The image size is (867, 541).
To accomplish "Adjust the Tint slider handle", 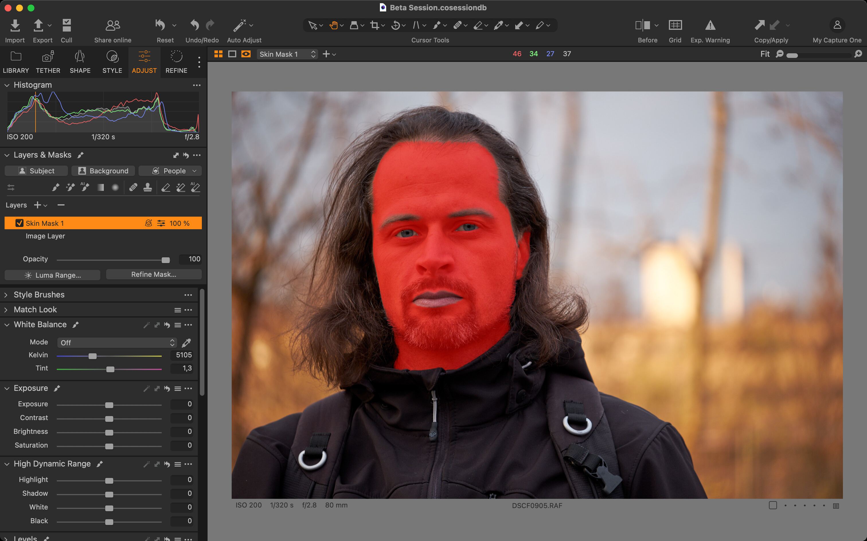I will point(110,369).
